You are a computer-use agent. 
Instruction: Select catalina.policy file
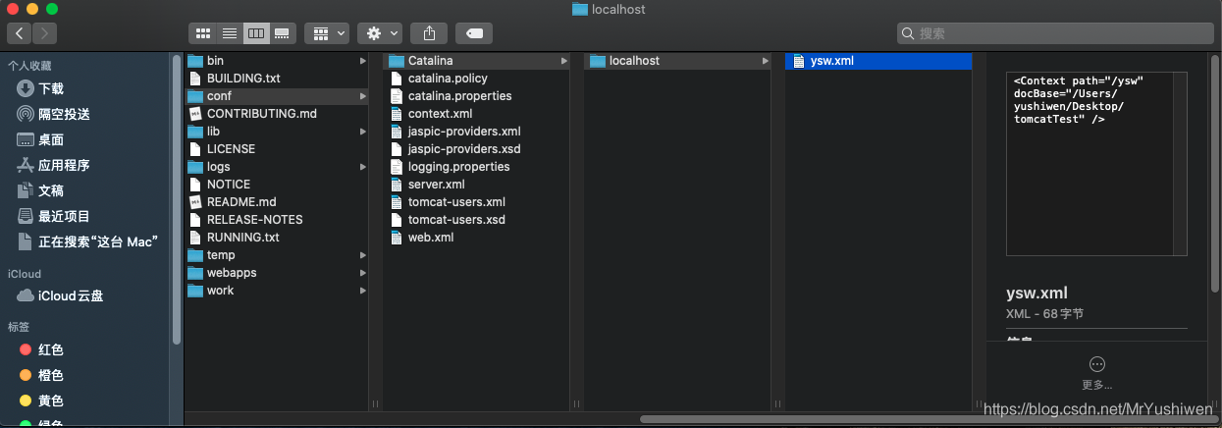click(478, 79)
